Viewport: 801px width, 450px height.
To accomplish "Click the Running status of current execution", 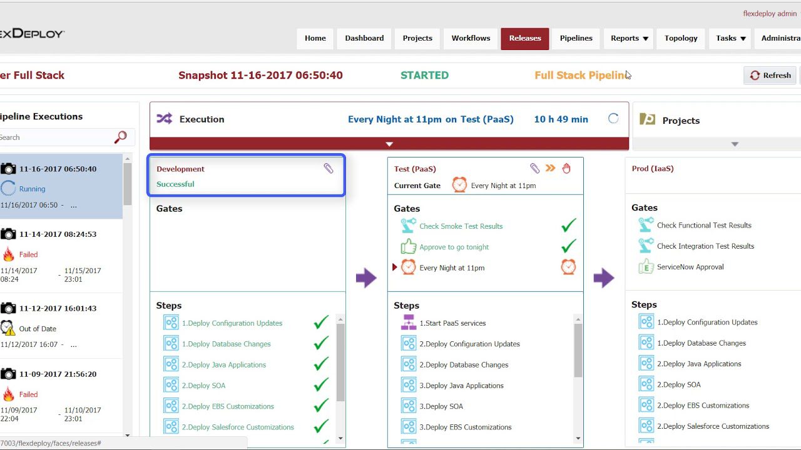I will [x=32, y=189].
